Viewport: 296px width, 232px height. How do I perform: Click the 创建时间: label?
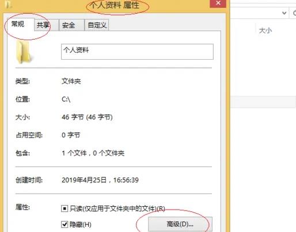[x=29, y=180]
